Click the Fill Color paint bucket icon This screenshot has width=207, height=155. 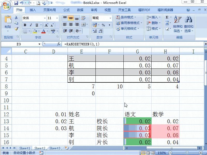point(35,31)
